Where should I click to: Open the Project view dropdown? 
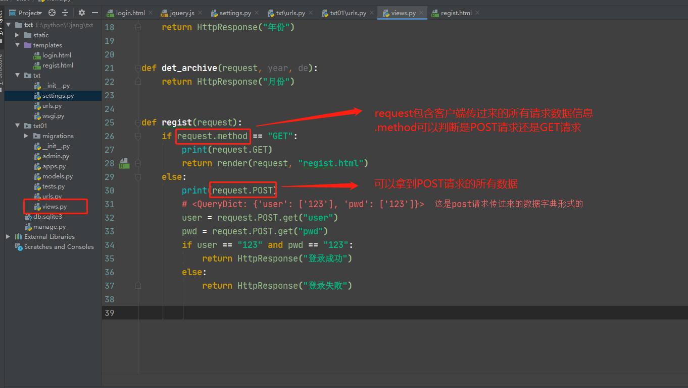[x=26, y=13]
